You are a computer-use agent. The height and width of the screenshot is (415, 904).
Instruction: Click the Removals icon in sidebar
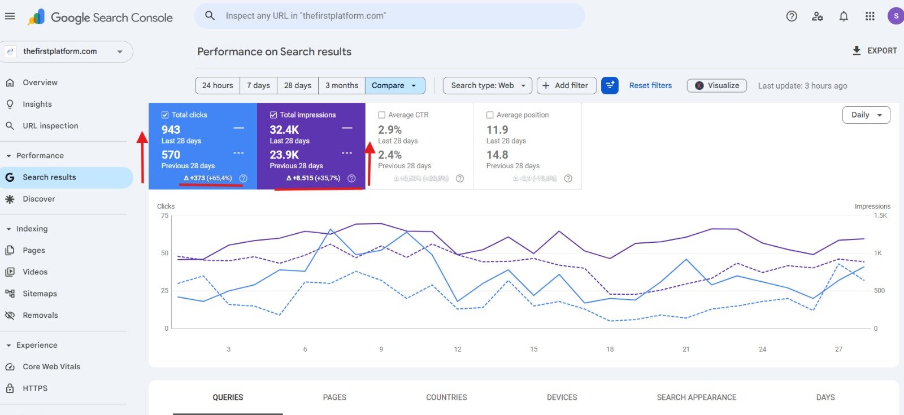10,316
